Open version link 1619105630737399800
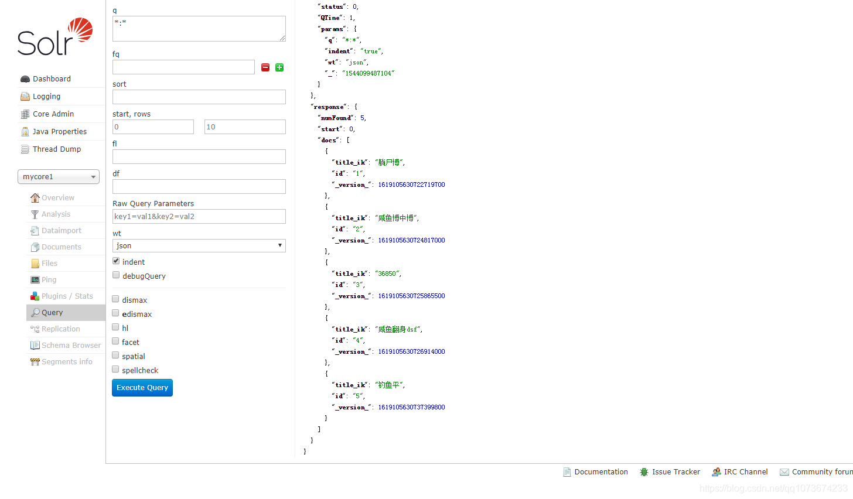Screen dimensions: 853x499 pos(411,407)
